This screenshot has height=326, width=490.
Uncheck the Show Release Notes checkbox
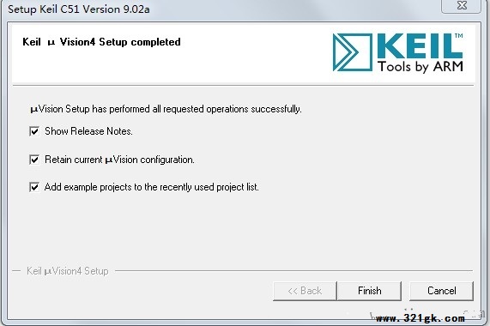(34, 131)
